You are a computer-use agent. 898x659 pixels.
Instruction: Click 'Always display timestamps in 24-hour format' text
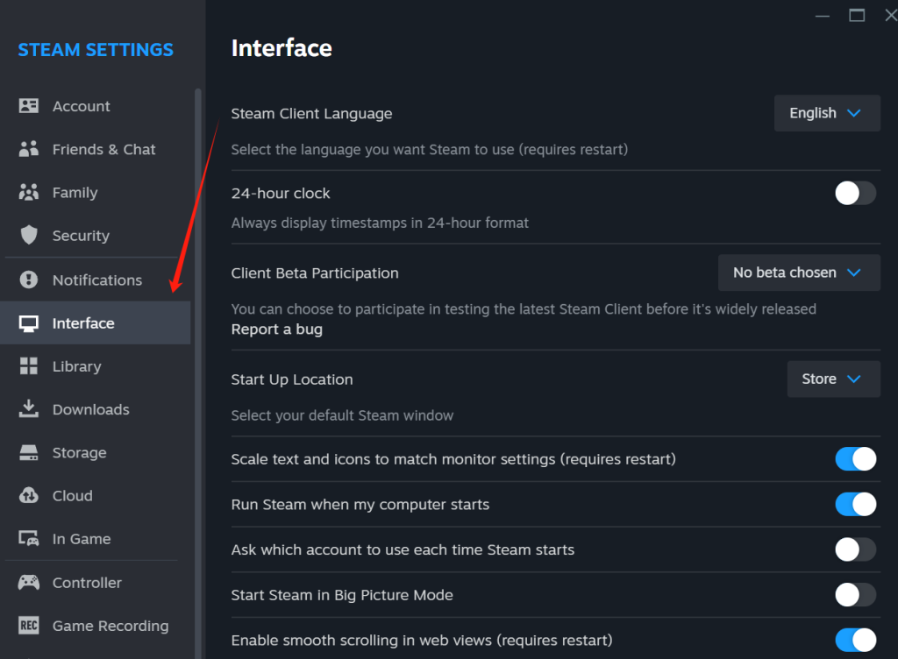380,223
